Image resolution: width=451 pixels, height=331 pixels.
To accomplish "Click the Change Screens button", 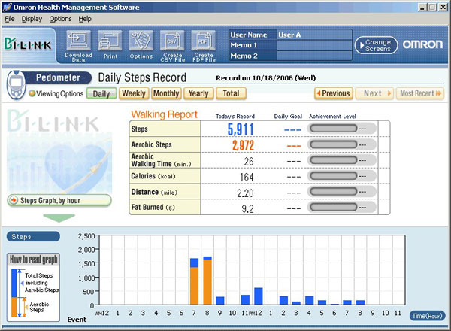I will tap(377, 45).
